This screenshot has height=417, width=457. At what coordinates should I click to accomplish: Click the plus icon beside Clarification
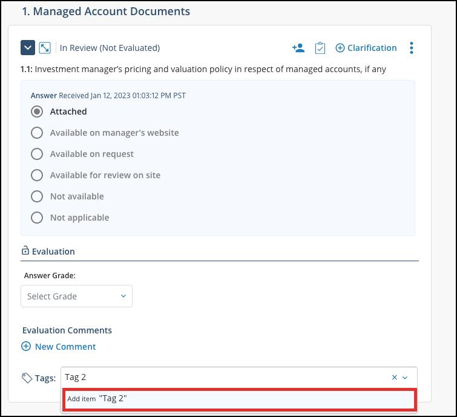[340, 48]
